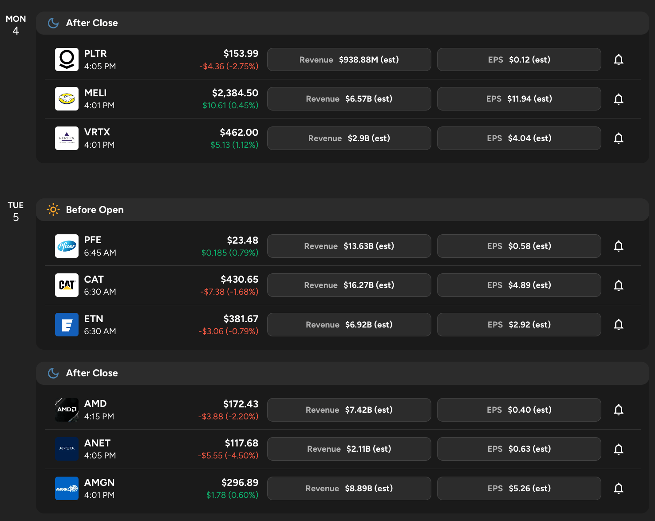Open VRTX revenue estimate $2.9B box

coord(349,138)
